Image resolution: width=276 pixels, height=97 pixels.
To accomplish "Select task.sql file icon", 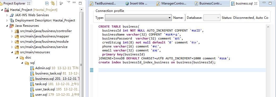I will 32,84.
